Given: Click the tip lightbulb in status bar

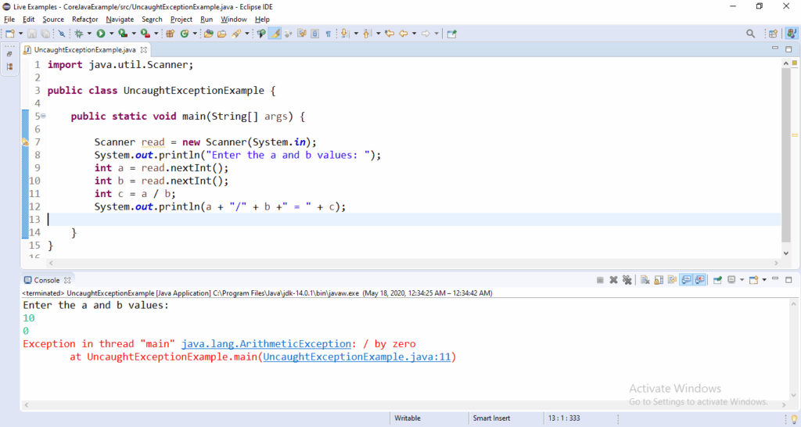Looking at the screenshot, I should [x=794, y=418].
